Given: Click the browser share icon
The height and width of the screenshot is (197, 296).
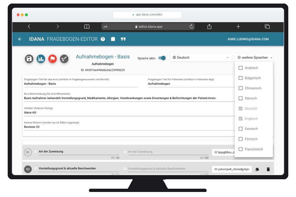Looking at the screenshot, I should 209,26.
